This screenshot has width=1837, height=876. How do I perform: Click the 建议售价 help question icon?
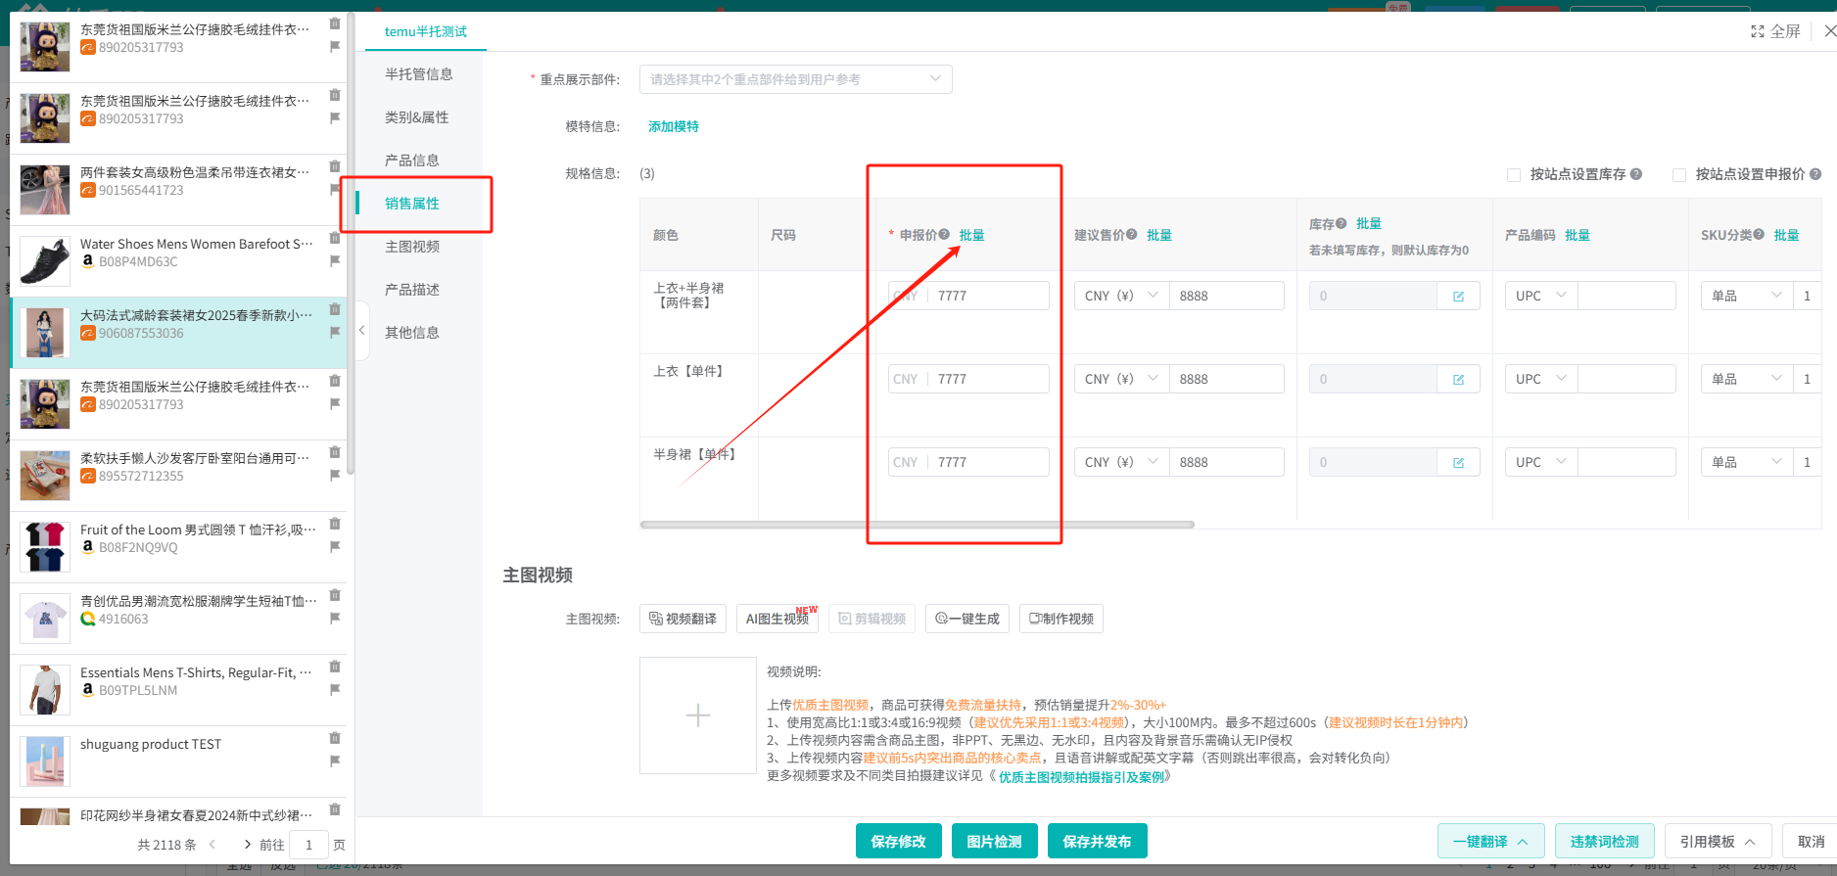click(x=1132, y=234)
